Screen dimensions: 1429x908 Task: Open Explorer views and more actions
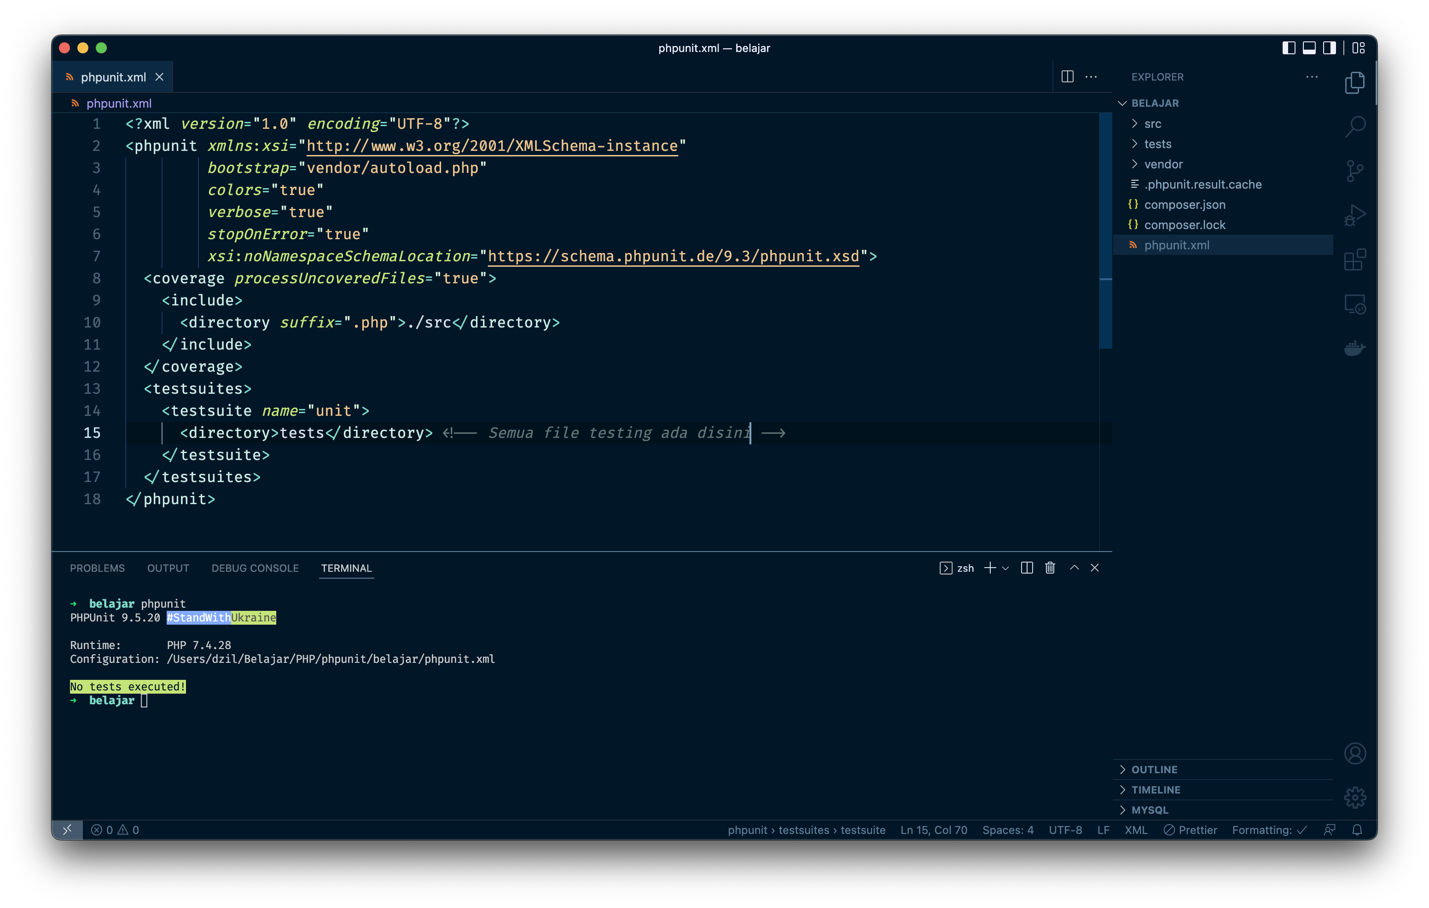1312,76
